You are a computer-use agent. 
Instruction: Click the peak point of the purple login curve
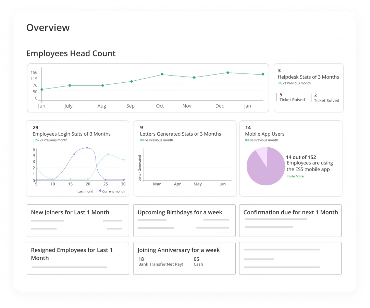tap(87, 148)
